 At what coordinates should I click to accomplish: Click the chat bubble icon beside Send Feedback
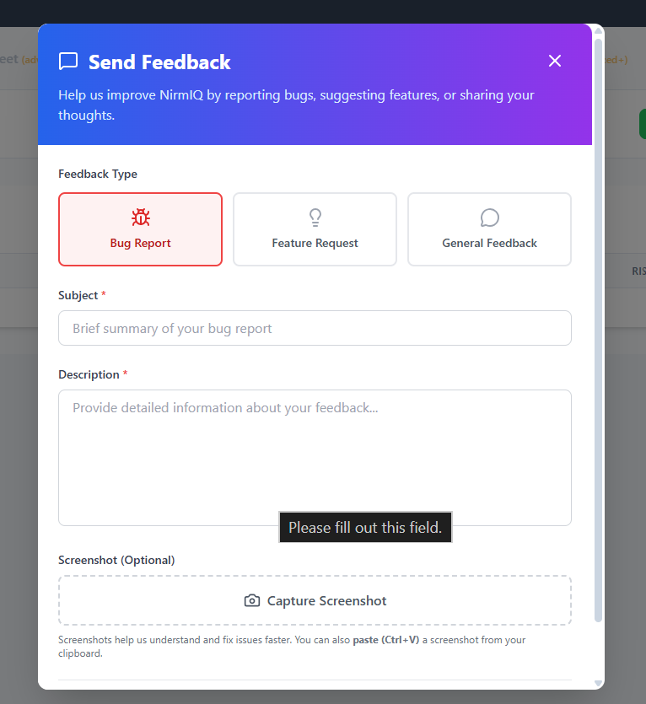68,62
